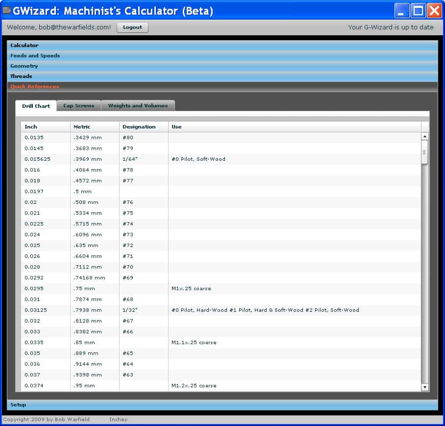Select the M1x.25 coarse row
This screenshot has height=426, width=445.
click(x=221, y=289)
